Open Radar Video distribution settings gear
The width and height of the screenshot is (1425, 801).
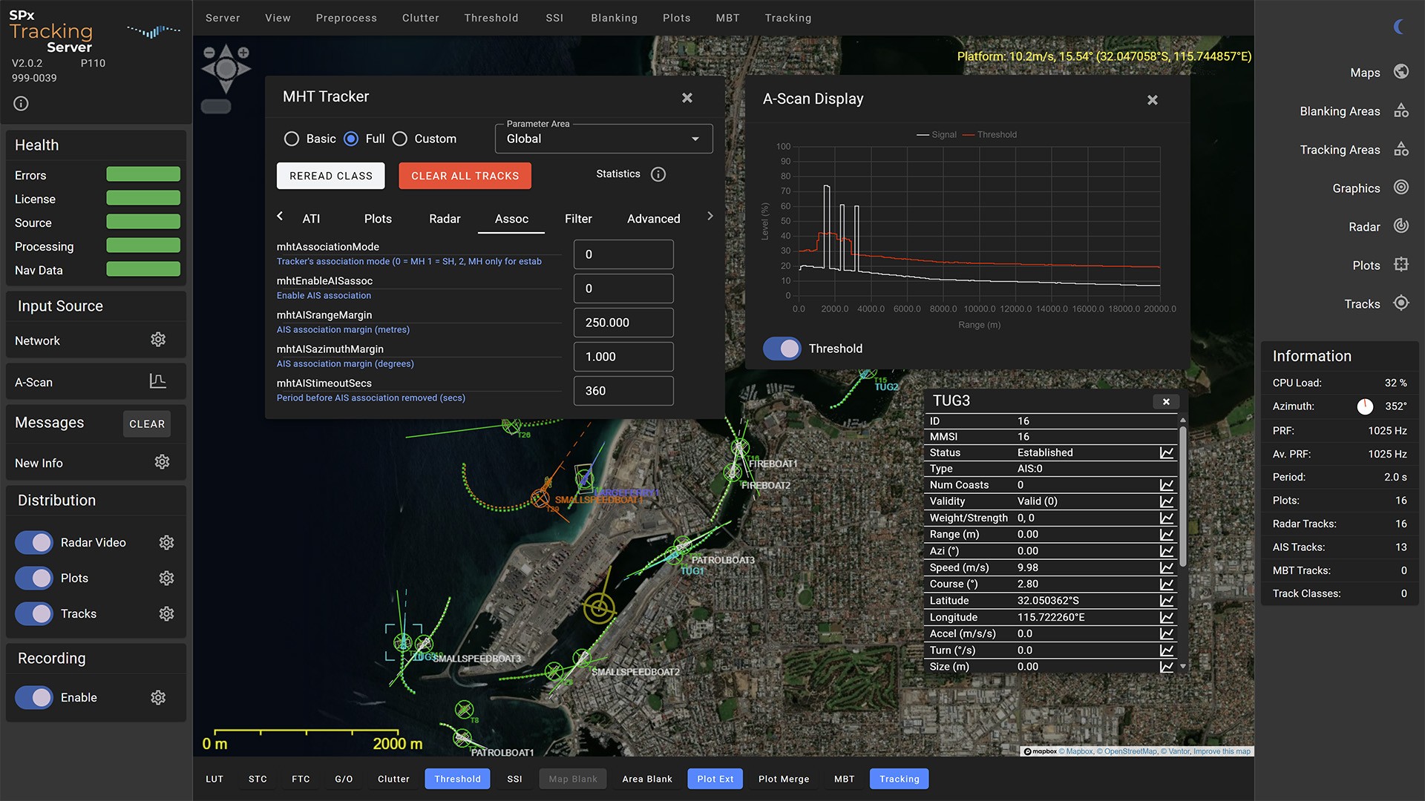coord(166,543)
